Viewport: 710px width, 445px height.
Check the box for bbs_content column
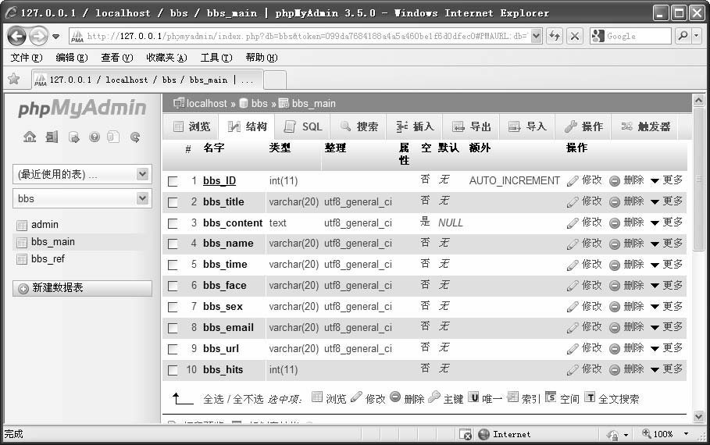click(x=173, y=223)
